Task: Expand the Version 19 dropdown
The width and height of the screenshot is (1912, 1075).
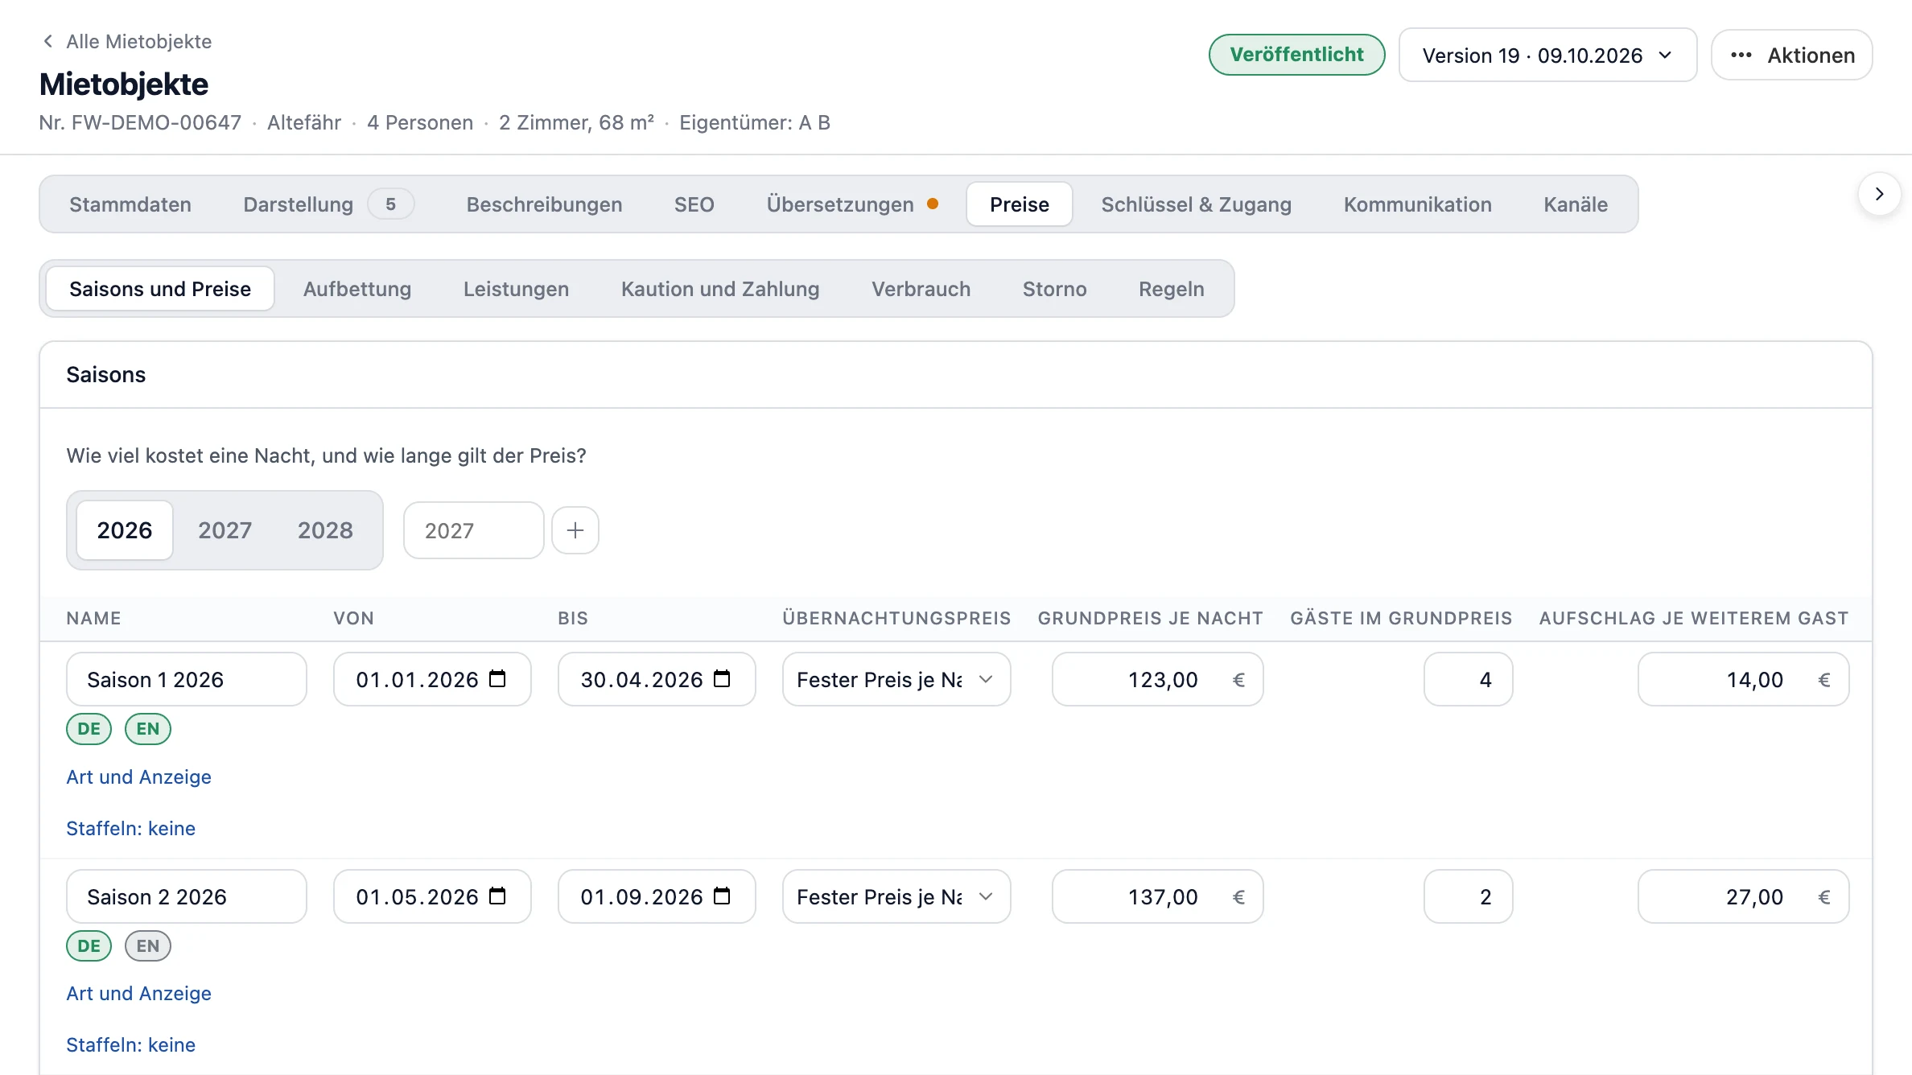Action: 1548,56
